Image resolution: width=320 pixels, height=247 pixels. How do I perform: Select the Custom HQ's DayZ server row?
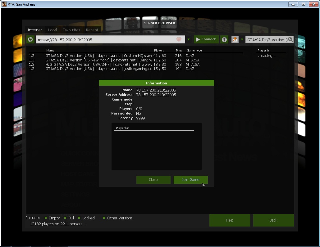(x=136, y=56)
